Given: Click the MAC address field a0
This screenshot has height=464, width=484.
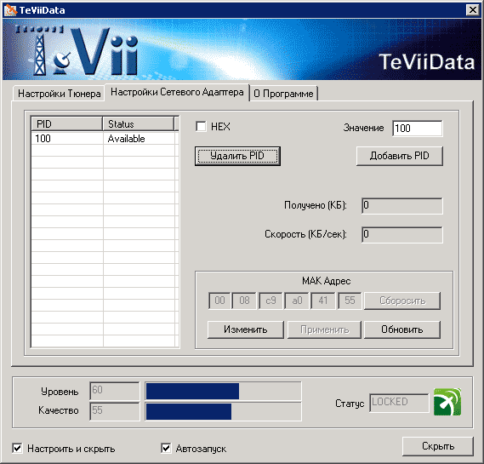Looking at the screenshot, I should (x=297, y=301).
